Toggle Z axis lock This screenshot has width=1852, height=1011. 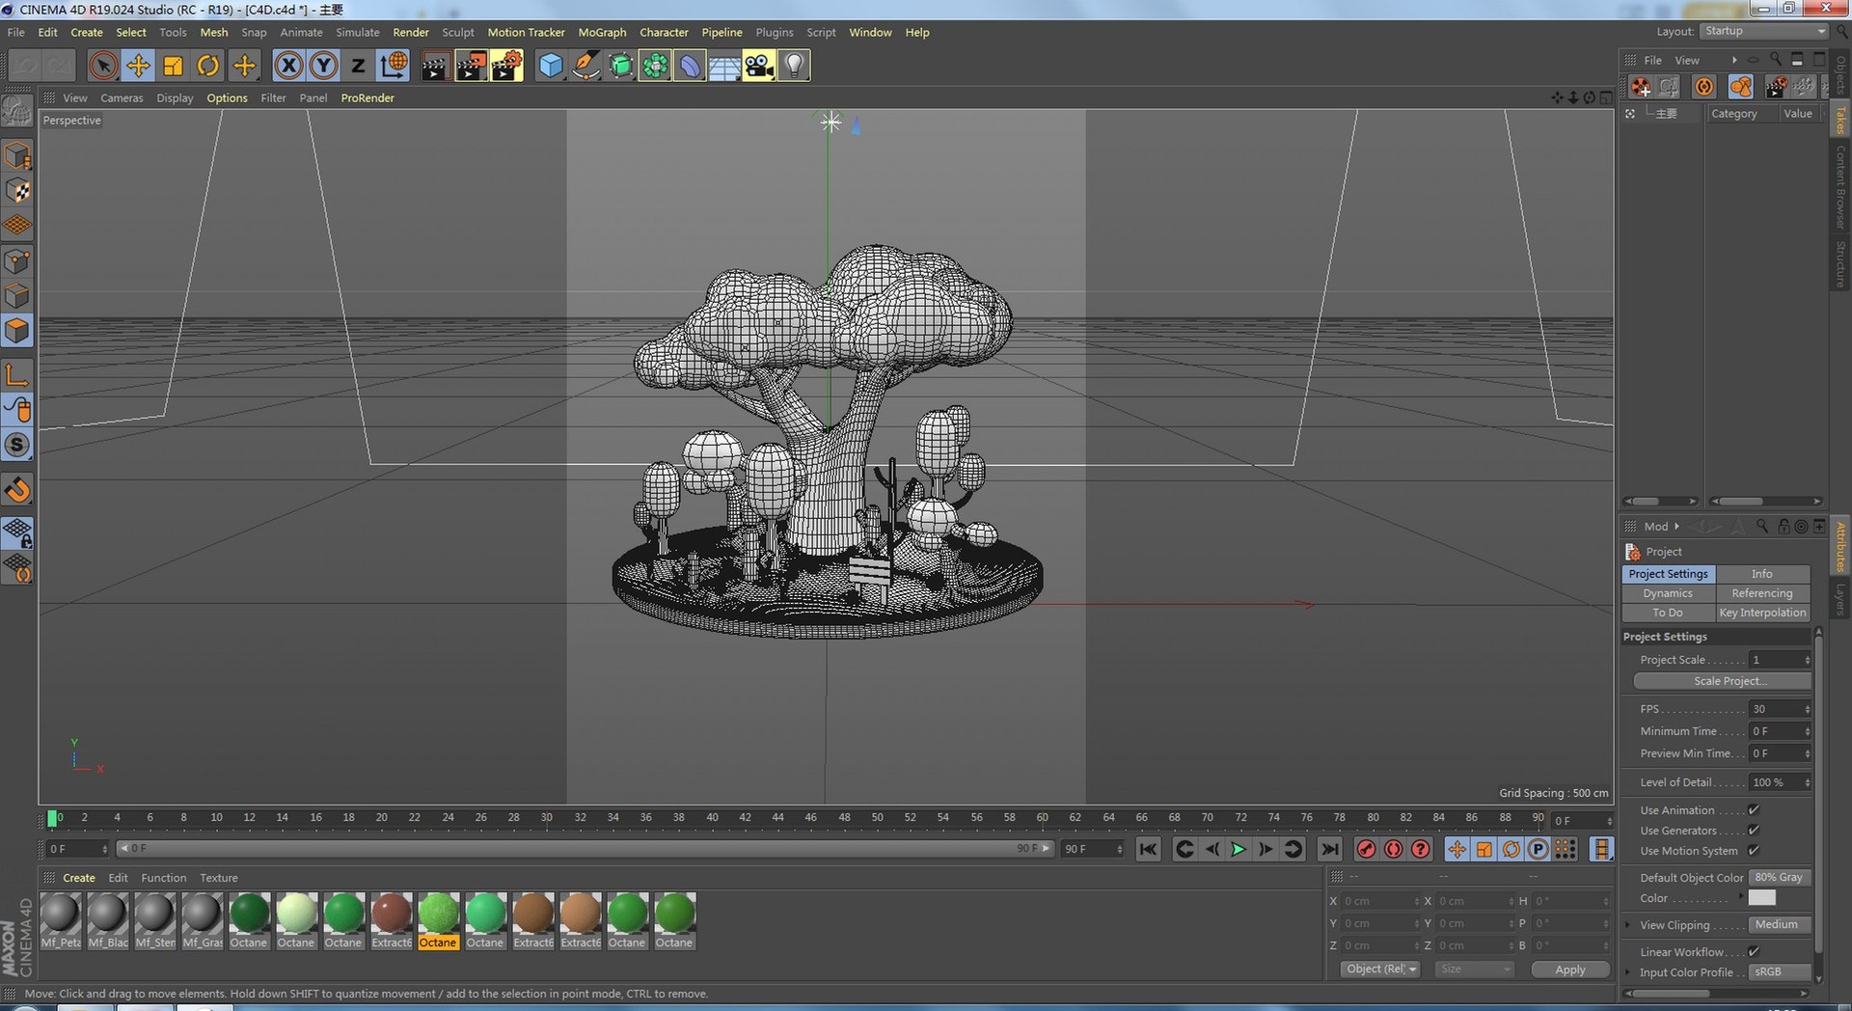(358, 66)
